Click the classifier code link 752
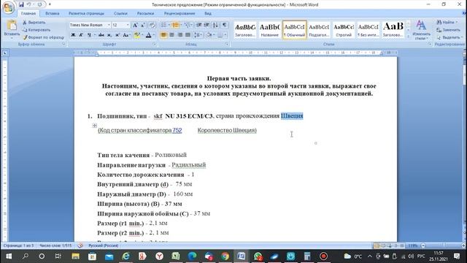The width and height of the screenshot is (467, 263). [x=177, y=130]
